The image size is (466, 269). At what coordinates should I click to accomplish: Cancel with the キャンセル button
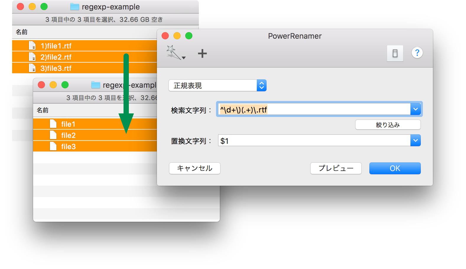194,168
